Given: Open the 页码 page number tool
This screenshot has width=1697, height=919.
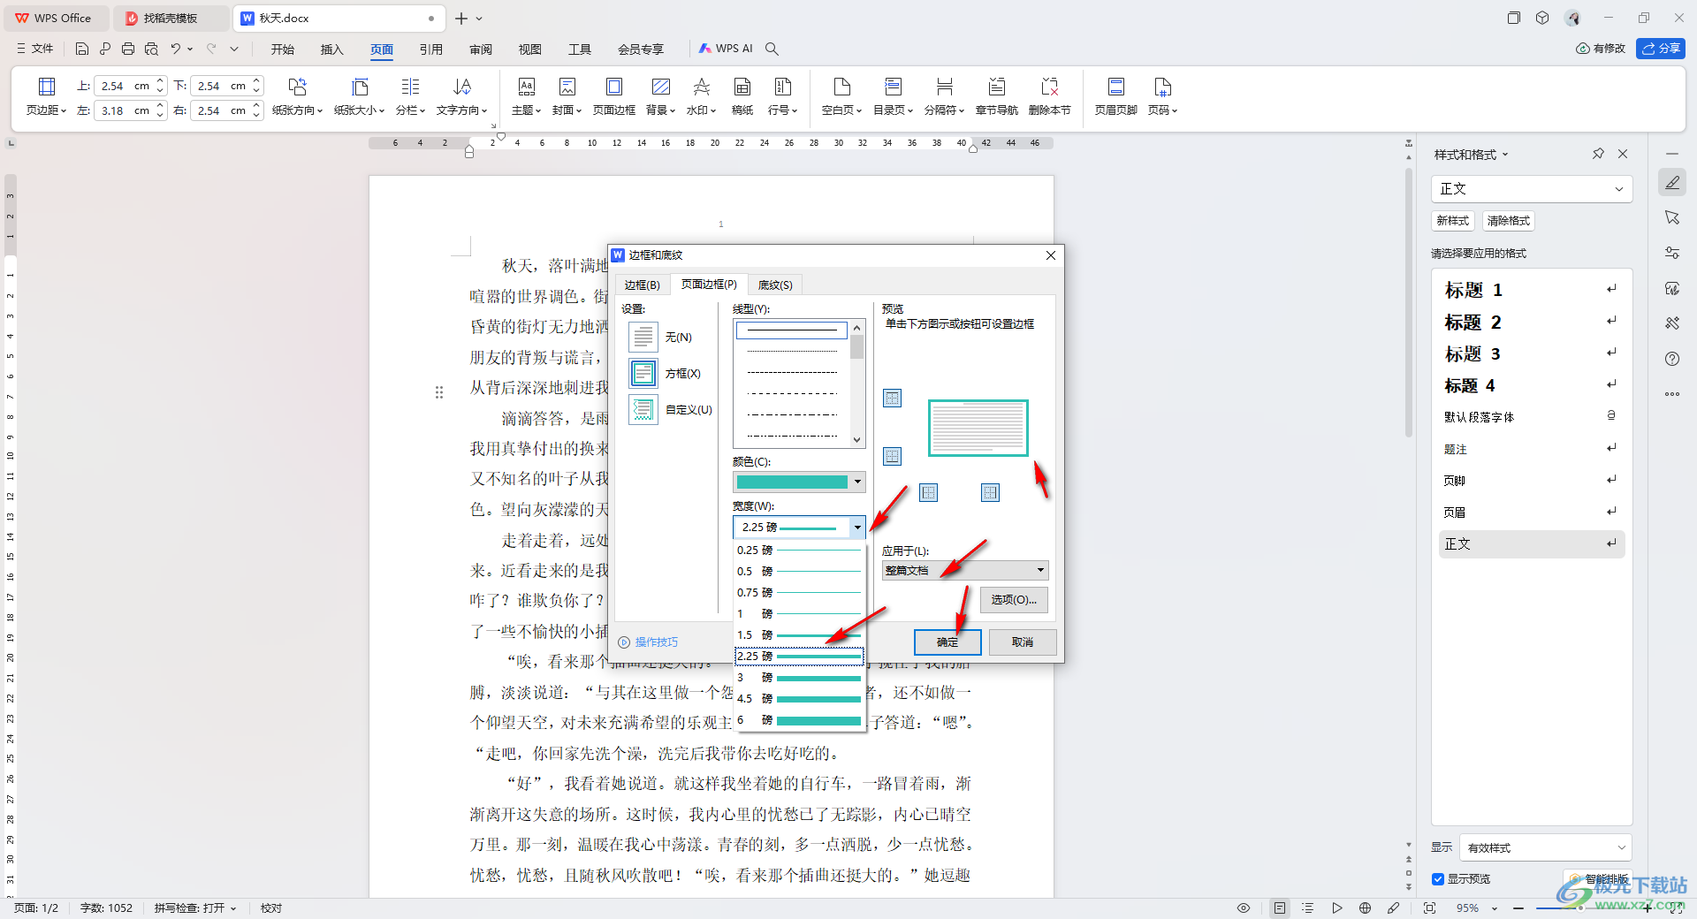Looking at the screenshot, I should click(1162, 96).
